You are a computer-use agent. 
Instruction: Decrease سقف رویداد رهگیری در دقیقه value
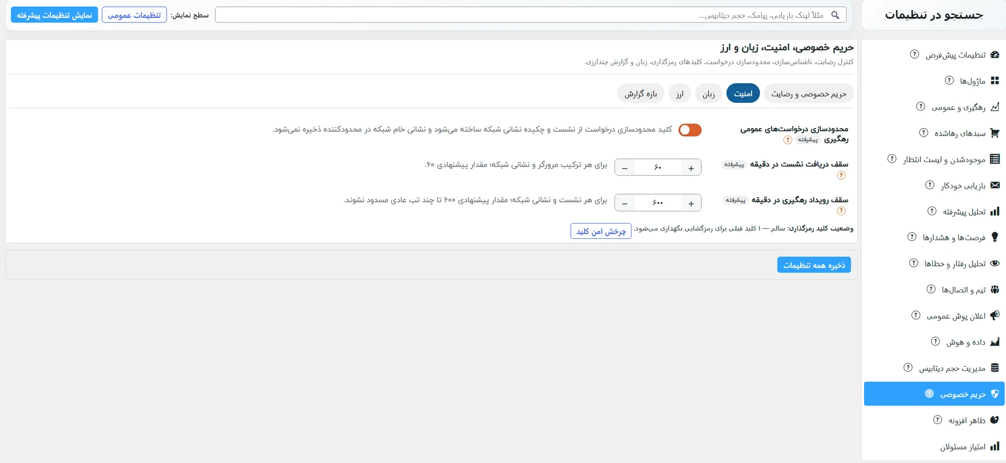[625, 203]
